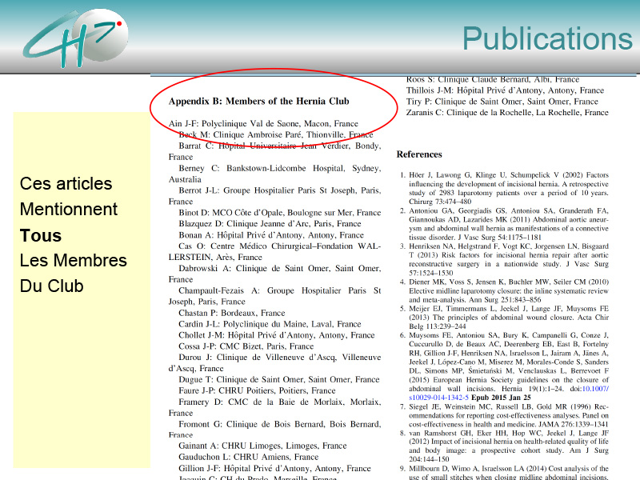Select the Chollet J-M member entry
Screen dimensions: 640x480
[276, 335]
